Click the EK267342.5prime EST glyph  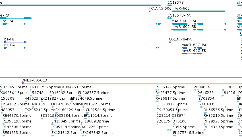click(x=84, y=136)
